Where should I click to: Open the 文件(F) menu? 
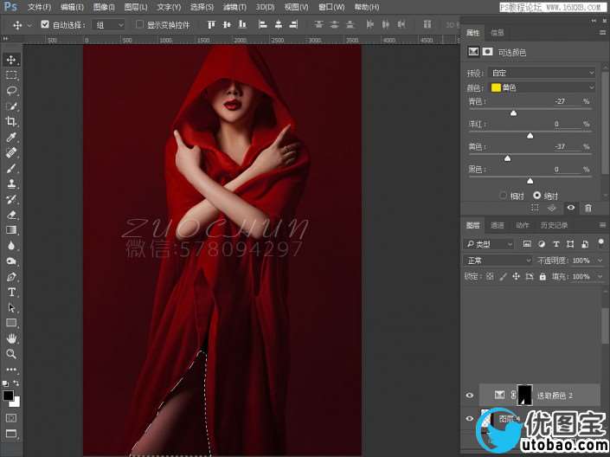click(39, 7)
